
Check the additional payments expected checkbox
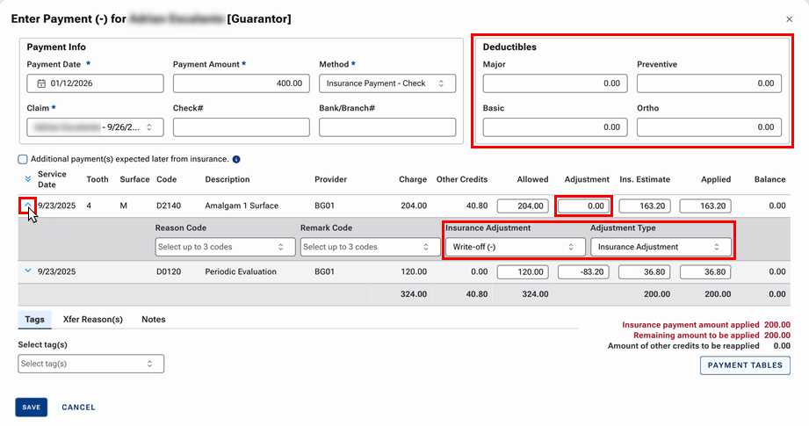23,159
